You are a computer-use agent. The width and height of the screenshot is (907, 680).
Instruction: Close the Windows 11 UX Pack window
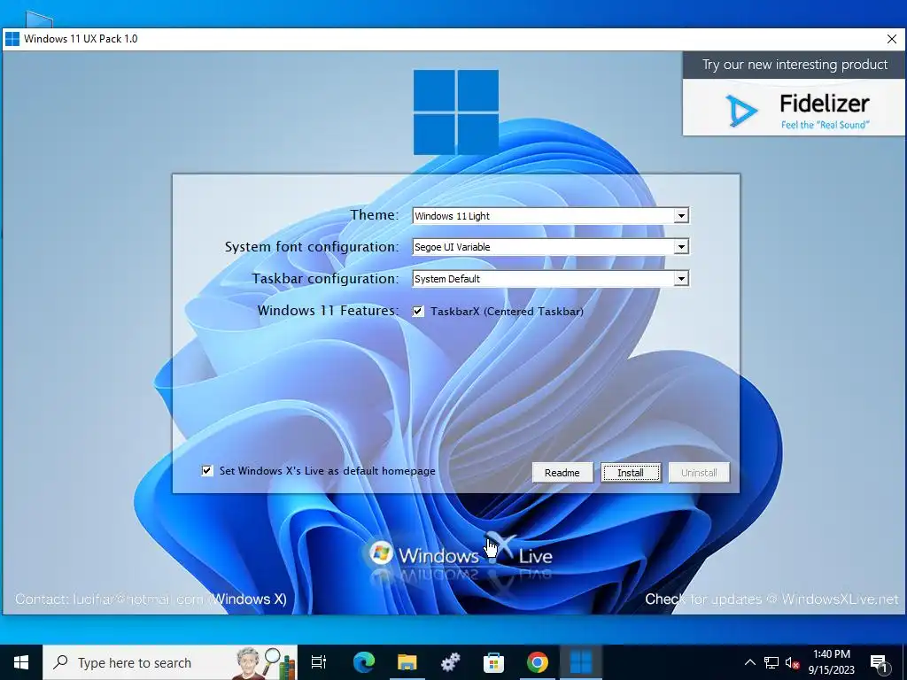click(x=891, y=39)
